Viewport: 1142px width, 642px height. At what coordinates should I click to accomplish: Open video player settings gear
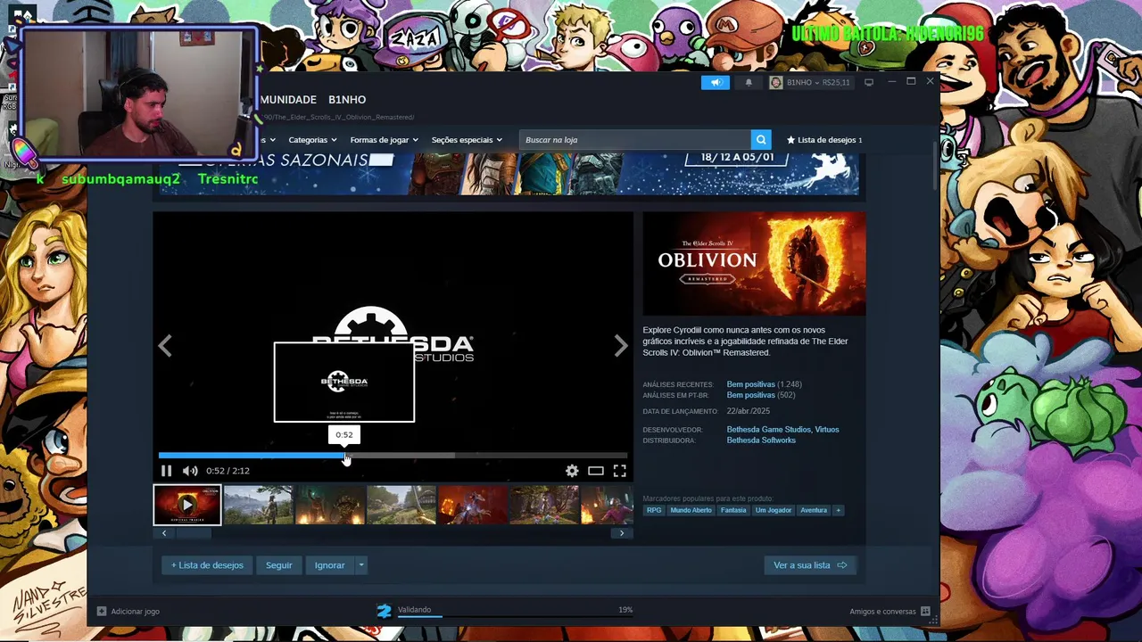point(572,471)
